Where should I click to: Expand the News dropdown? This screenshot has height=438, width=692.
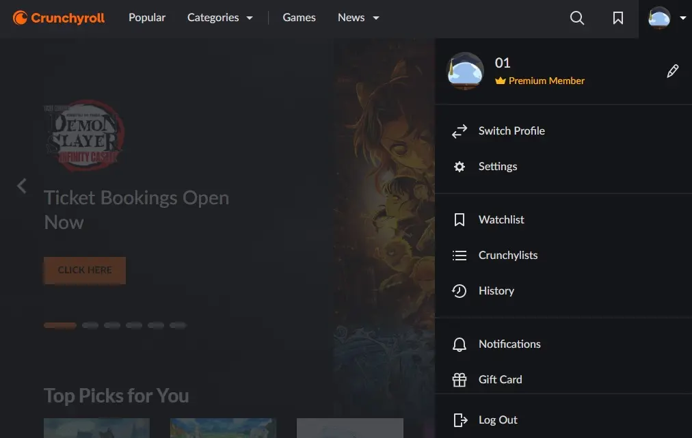[358, 18]
